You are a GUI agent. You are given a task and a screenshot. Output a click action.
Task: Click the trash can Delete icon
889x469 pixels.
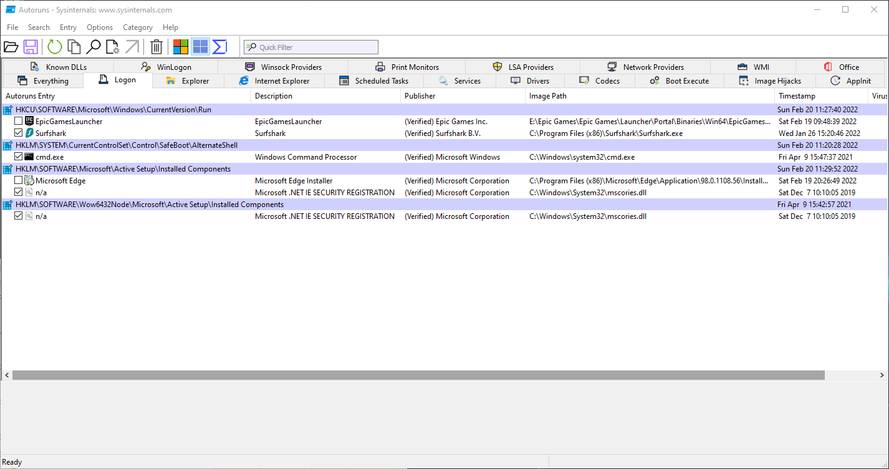click(156, 47)
